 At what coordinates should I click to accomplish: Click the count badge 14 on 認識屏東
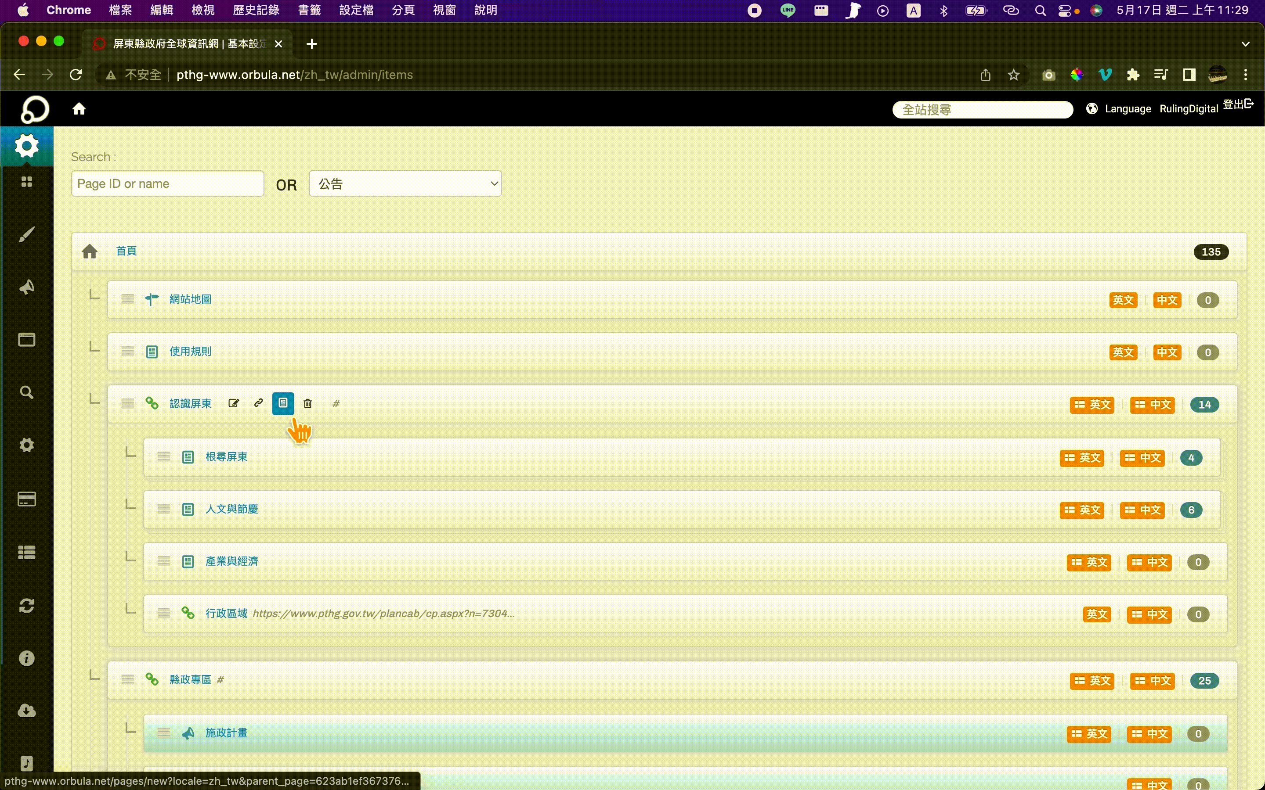point(1204,404)
